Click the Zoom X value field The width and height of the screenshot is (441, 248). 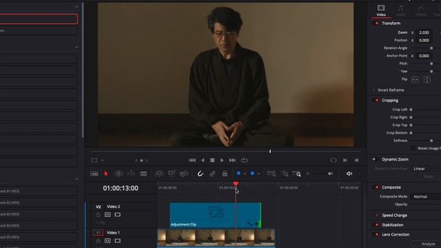point(424,32)
